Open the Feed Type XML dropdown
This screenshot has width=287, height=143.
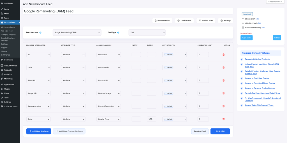(147, 32)
